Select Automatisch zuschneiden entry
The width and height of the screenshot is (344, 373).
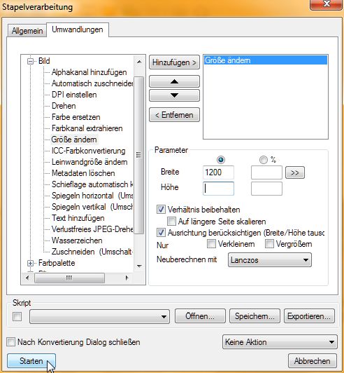[x=92, y=83]
